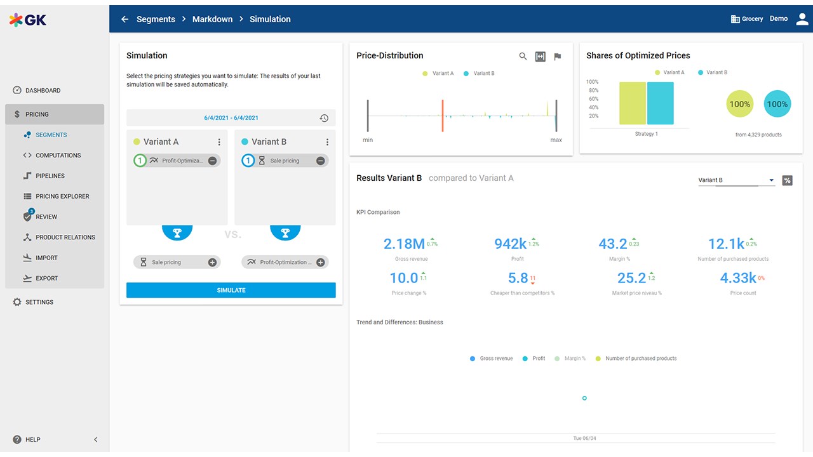The width and height of the screenshot is (813, 457).
Task: Click the blue 100% circle
Action: click(777, 104)
